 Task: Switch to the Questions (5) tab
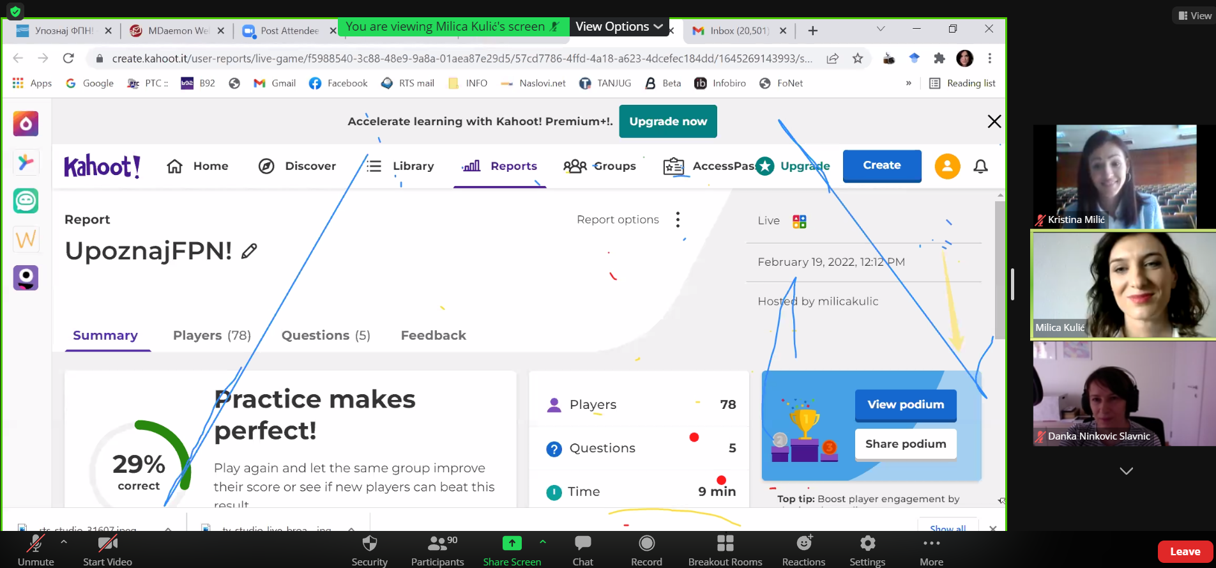[326, 335]
